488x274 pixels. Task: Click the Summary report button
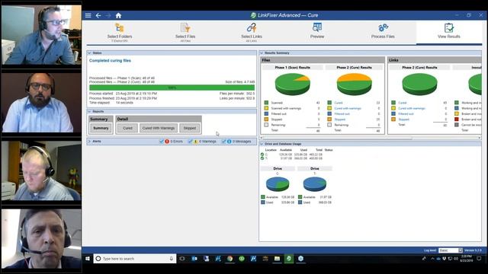click(101, 128)
